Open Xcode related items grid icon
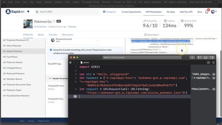 coord(70,62)
